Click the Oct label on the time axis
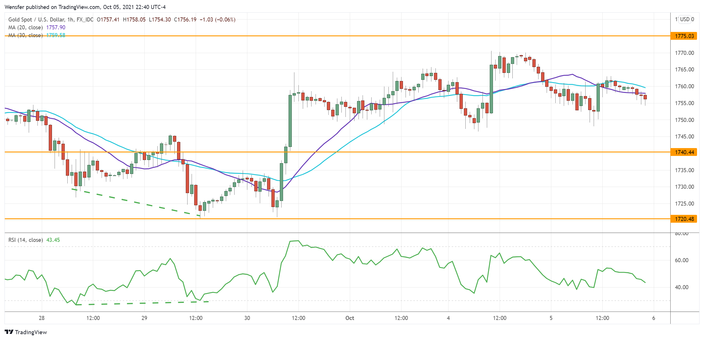This screenshot has width=704, height=340. [349, 318]
